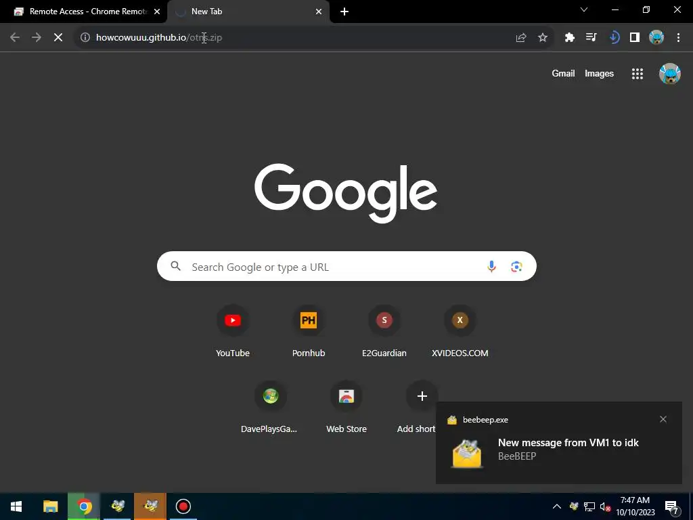The height and width of the screenshot is (520, 693).
Task: Go forward to next page
Action: tap(37, 38)
